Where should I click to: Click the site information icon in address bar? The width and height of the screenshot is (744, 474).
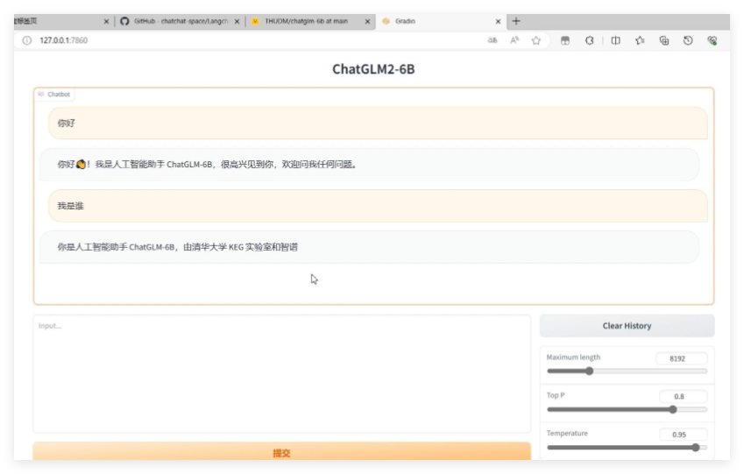pyautogui.click(x=27, y=40)
